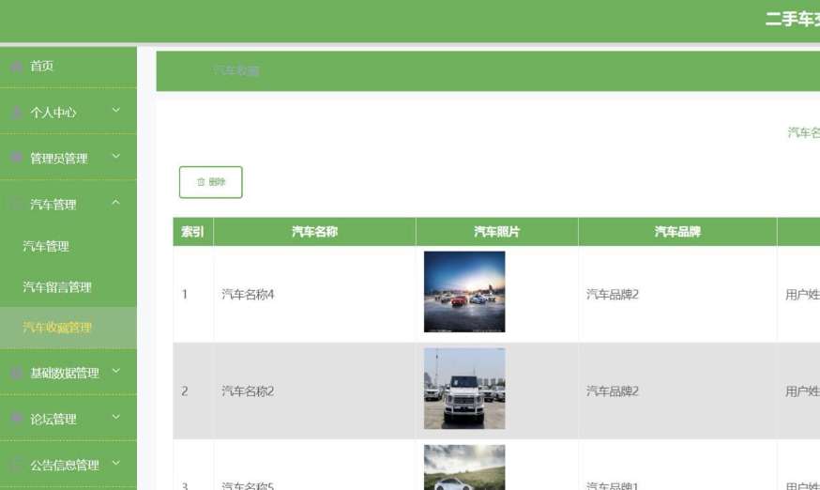The width and height of the screenshot is (820, 490).
Task: Click the icon beside 论坛管理
Action: 17,419
